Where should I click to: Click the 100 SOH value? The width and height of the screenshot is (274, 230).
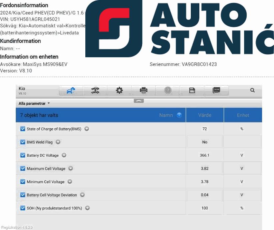coord(205,208)
